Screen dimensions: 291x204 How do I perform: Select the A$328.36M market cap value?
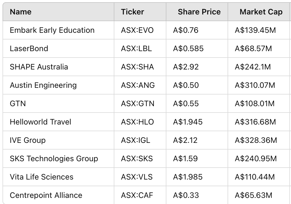[x=256, y=140]
